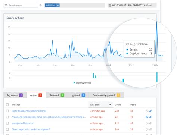Open the date range picker
177x135 pixels.
(x=132, y=5)
